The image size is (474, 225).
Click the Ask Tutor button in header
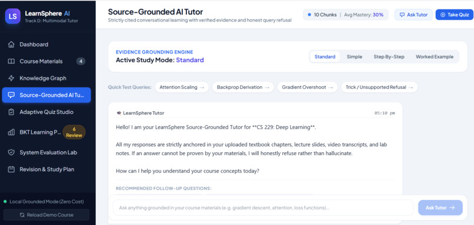click(413, 15)
